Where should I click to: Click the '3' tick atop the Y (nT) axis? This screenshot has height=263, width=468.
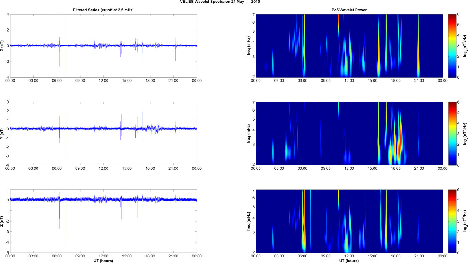coord(8,102)
